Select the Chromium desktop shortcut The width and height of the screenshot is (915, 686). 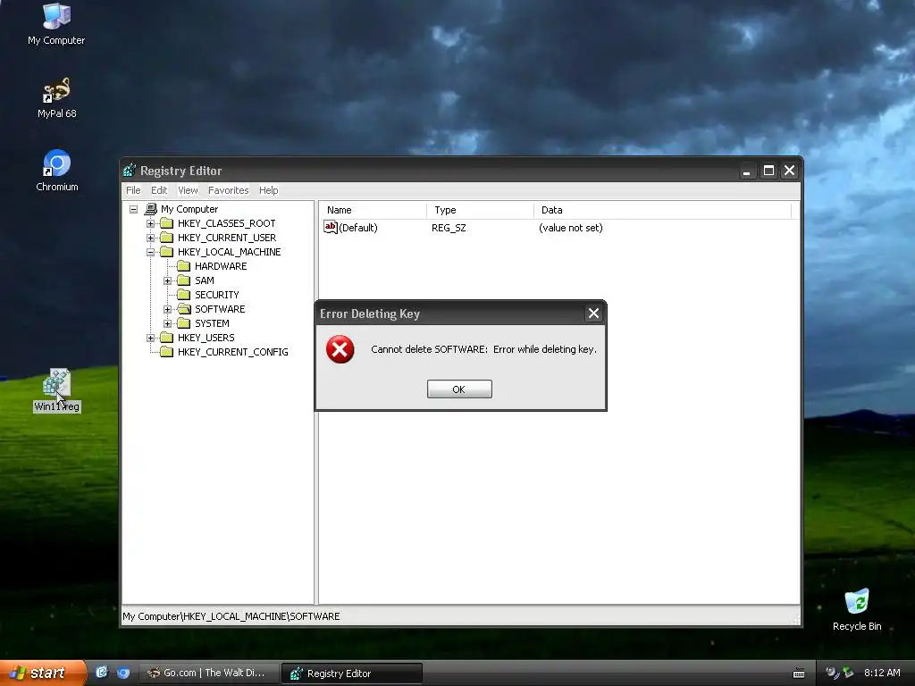(56, 171)
